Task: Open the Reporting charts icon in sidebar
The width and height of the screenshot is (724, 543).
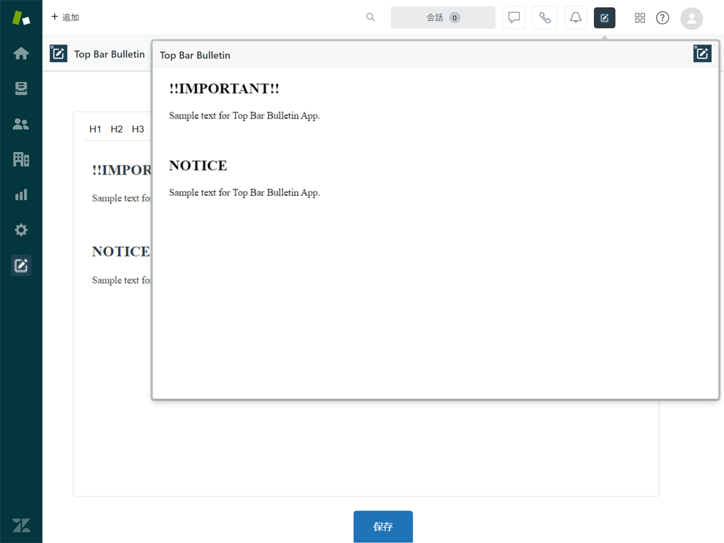Action: tap(21, 194)
